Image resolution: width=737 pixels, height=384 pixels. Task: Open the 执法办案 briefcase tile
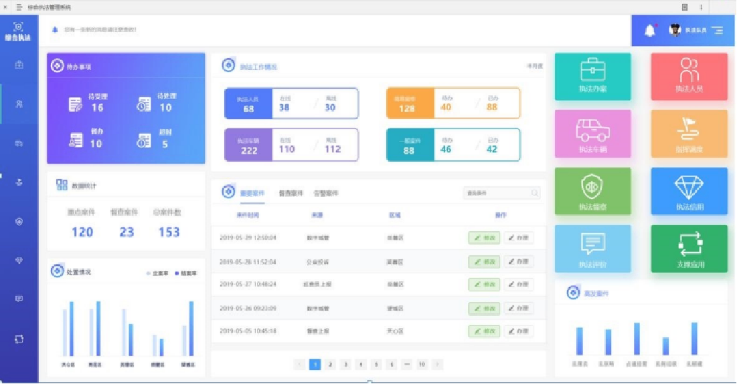[592, 76]
